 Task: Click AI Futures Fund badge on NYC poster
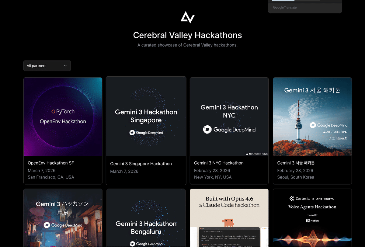(x=257, y=154)
